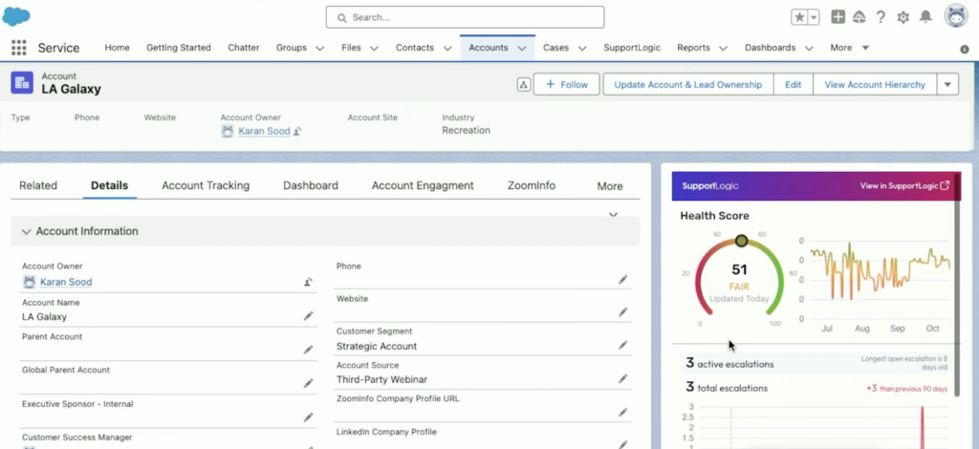Go to the Home nav tab
979x449 pixels.
(117, 48)
